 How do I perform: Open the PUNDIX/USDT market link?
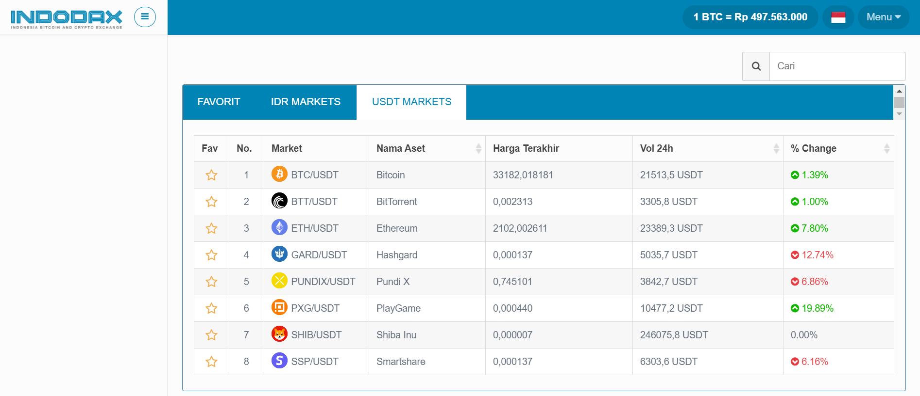tap(323, 282)
